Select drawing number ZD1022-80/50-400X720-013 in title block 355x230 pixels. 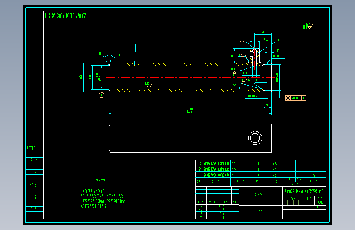(x=304, y=192)
